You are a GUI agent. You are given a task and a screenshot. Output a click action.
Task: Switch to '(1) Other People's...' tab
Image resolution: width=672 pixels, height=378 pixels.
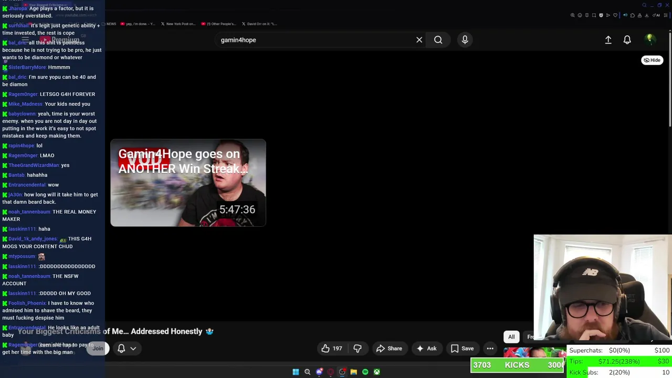click(218, 24)
